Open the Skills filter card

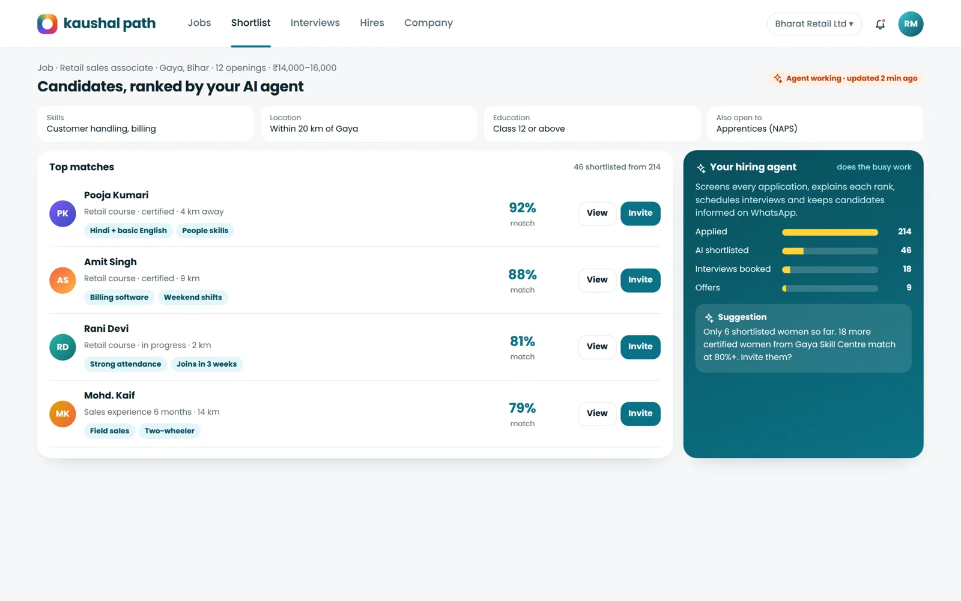pos(145,124)
